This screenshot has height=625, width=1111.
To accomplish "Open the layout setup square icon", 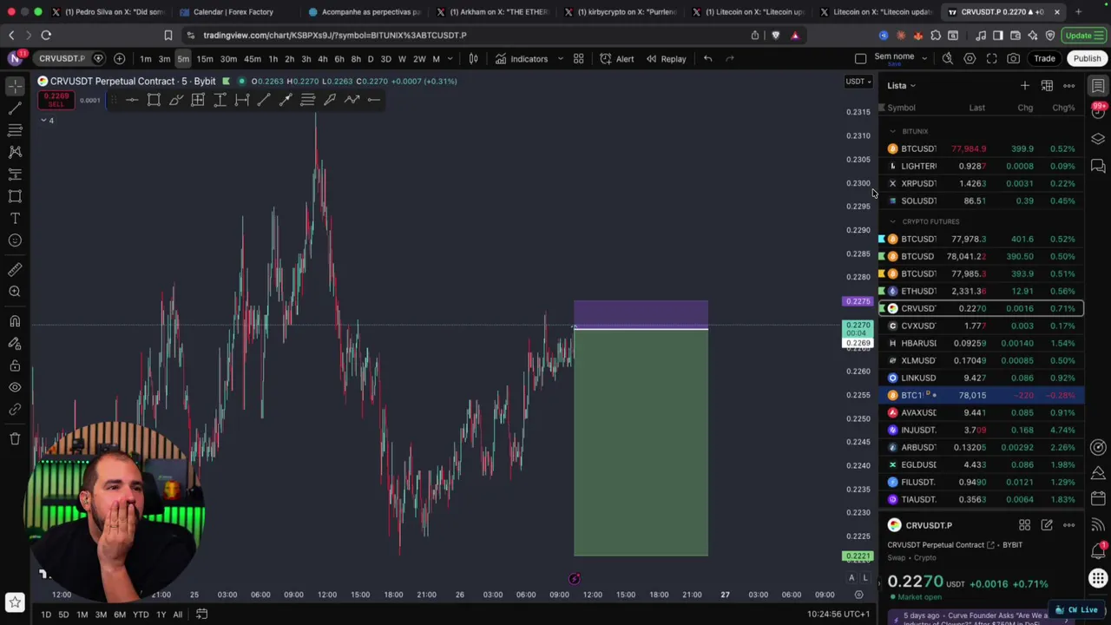I will [860, 58].
